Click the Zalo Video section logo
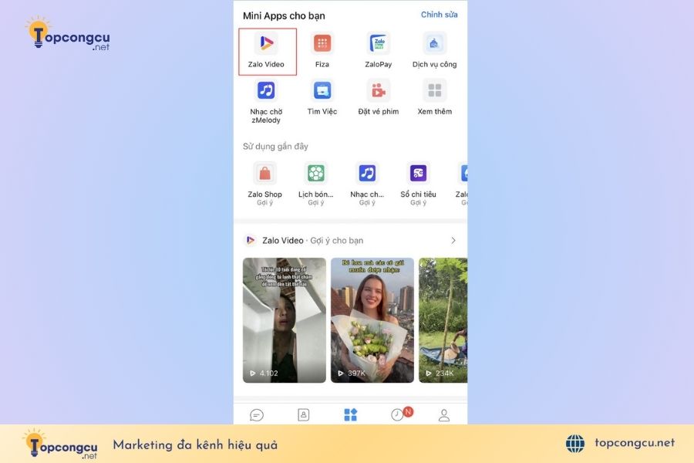Image resolution: width=694 pixels, height=463 pixels. point(251,241)
